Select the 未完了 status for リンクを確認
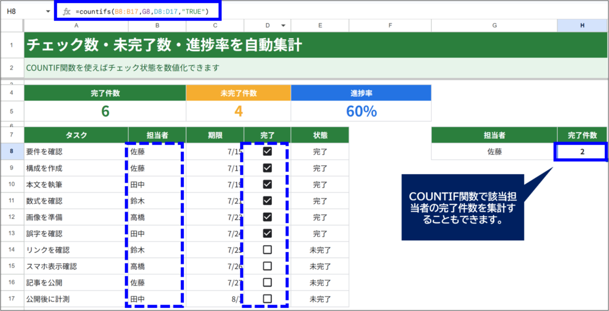This screenshot has height=311, width=609. pyautogui.click(x=320, y=250)
